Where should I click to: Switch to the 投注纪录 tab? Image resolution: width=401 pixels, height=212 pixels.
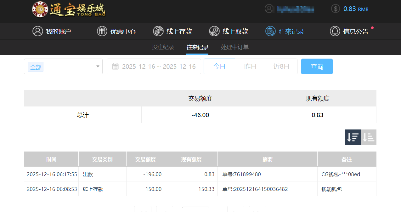point(163,47)
